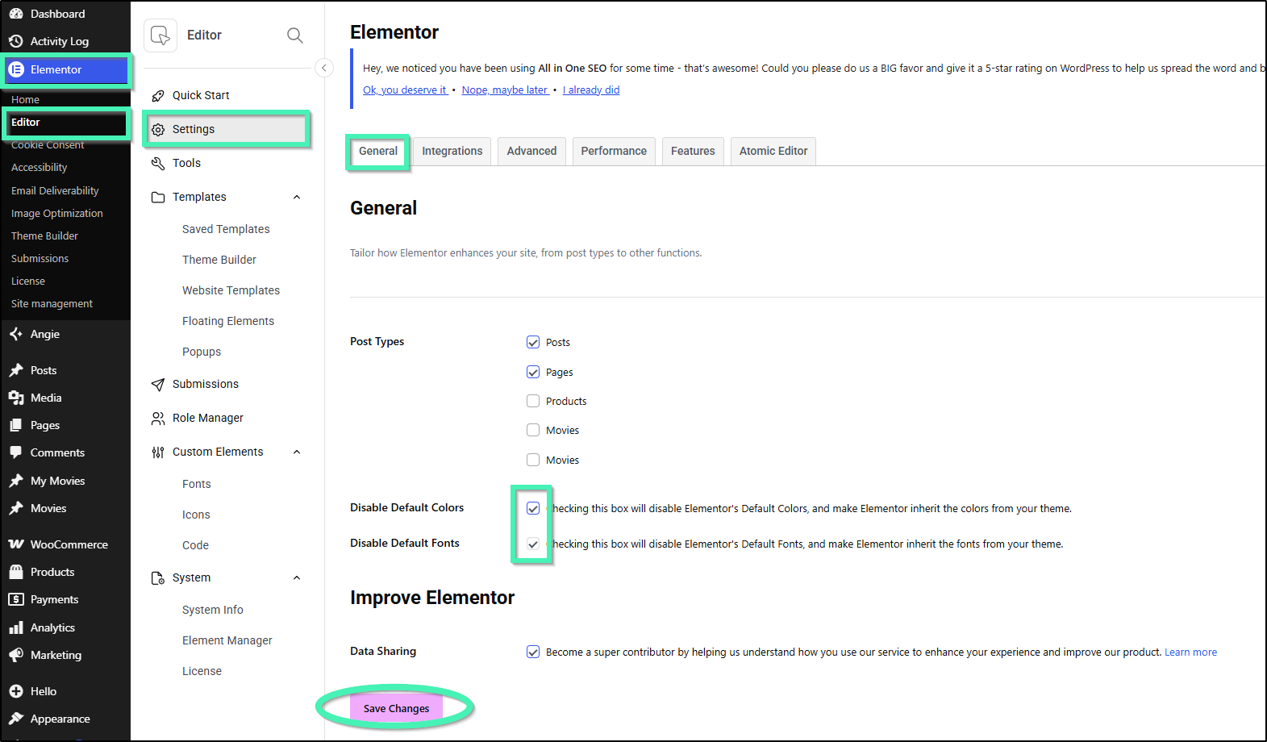Click the Products box icon
The image size is (1267, 742).
point(16,572)
